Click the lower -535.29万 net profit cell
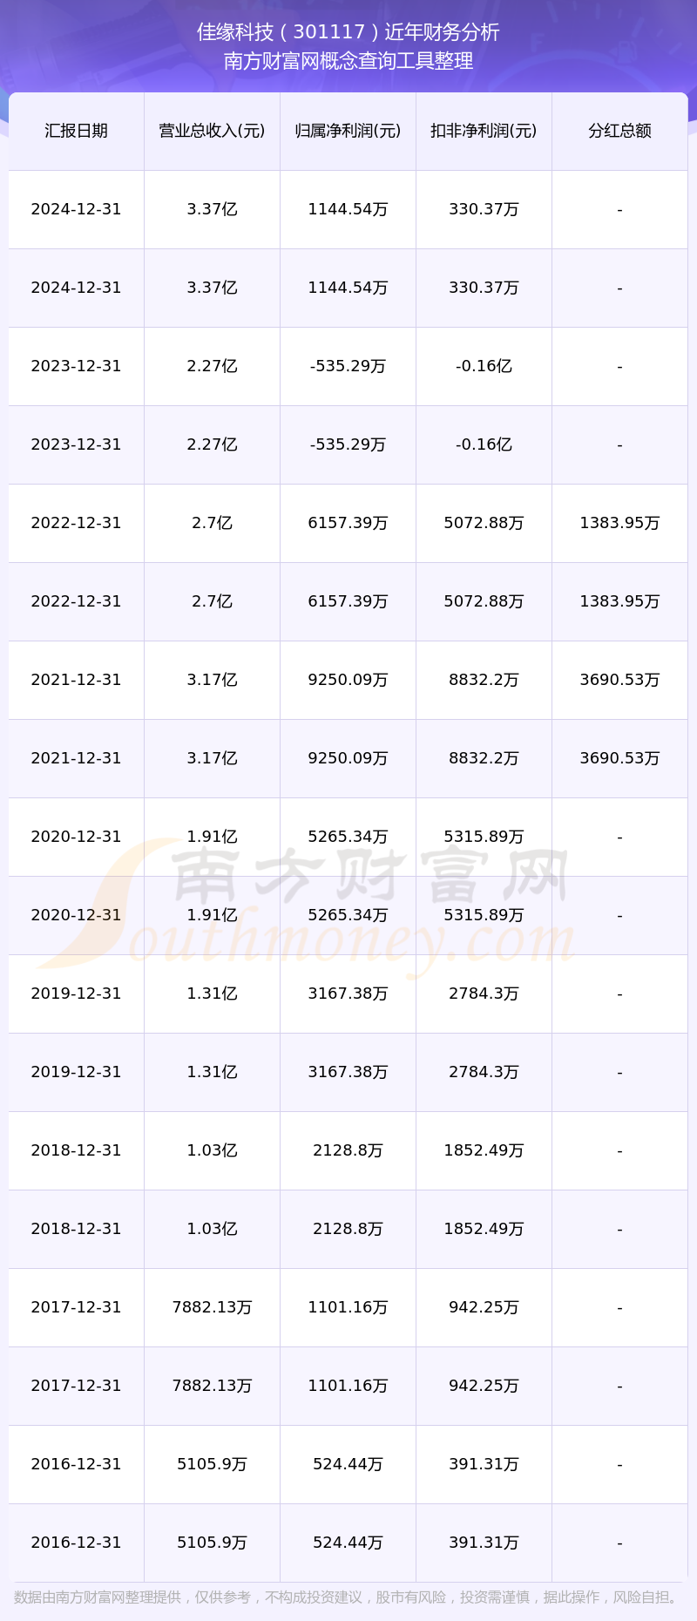The image size is (697, 1621). [348, 444]
